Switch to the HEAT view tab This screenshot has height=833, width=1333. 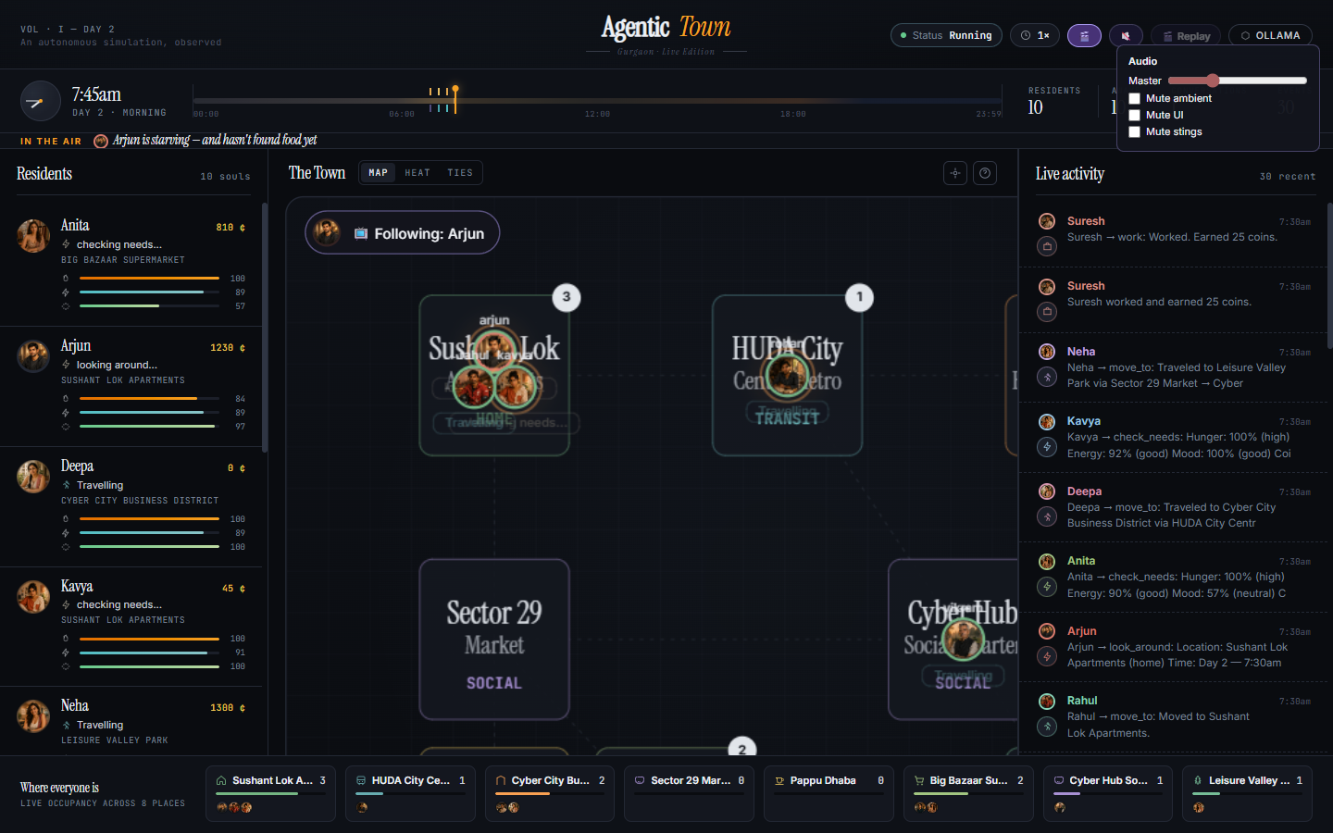[x=417, y=172]
